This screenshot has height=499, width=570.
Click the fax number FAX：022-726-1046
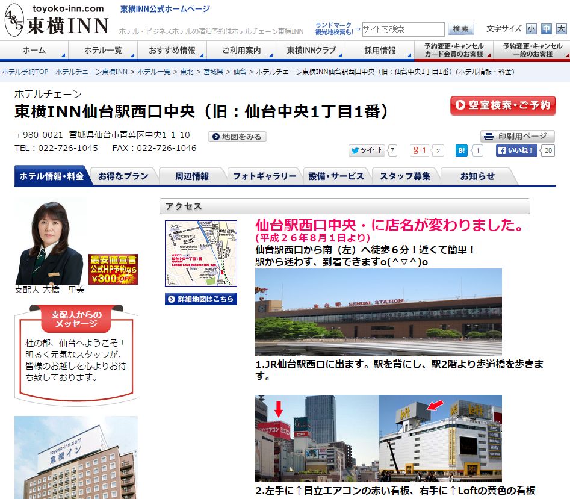click(x=154, y=148)
